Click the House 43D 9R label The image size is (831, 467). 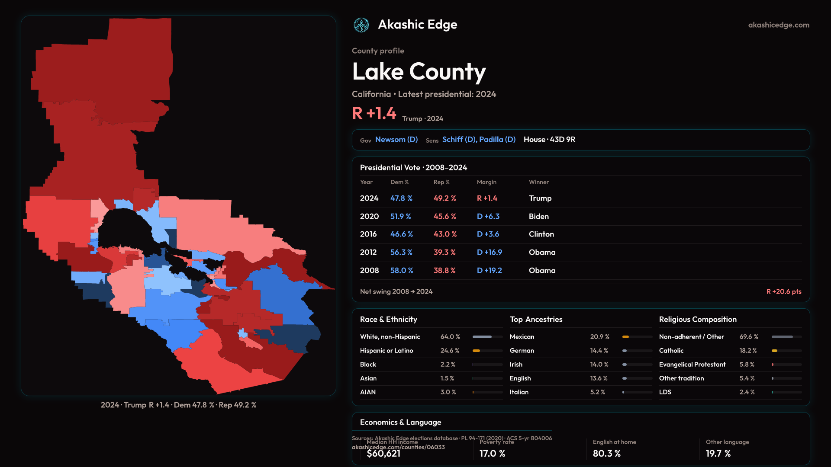(549, 140)
